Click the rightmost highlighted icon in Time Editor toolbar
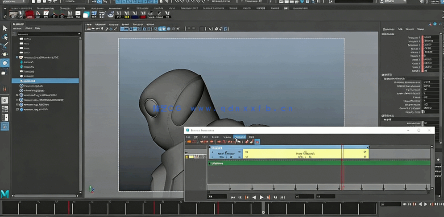Viewport: 444px width, 217px height. [257, 142]
